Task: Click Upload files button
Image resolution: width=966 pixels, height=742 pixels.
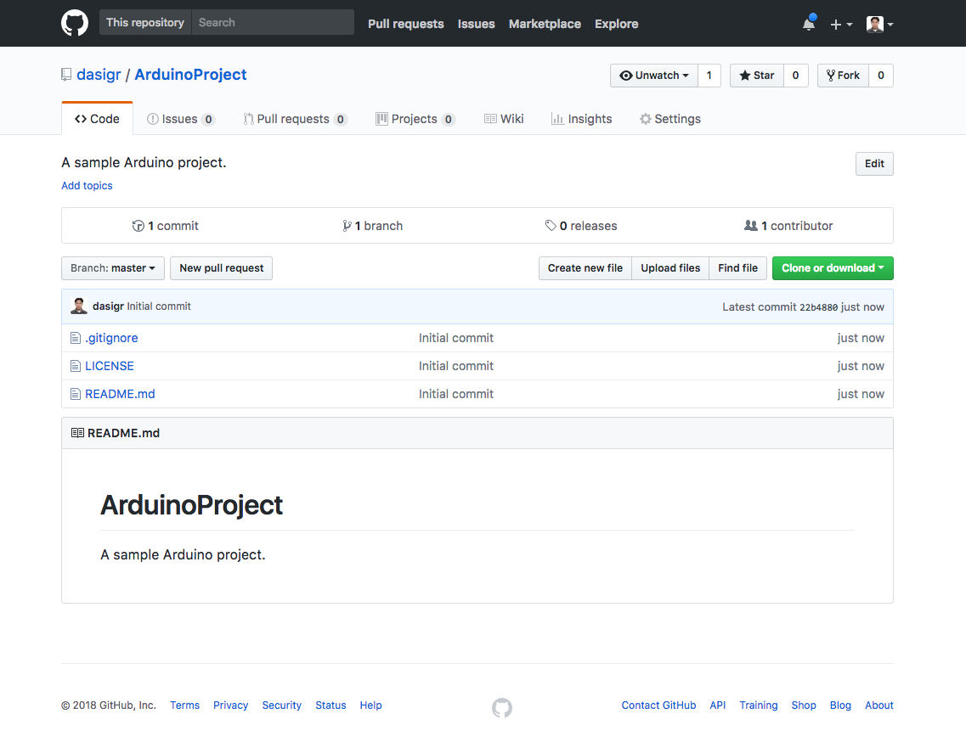Action: point(670,268)
